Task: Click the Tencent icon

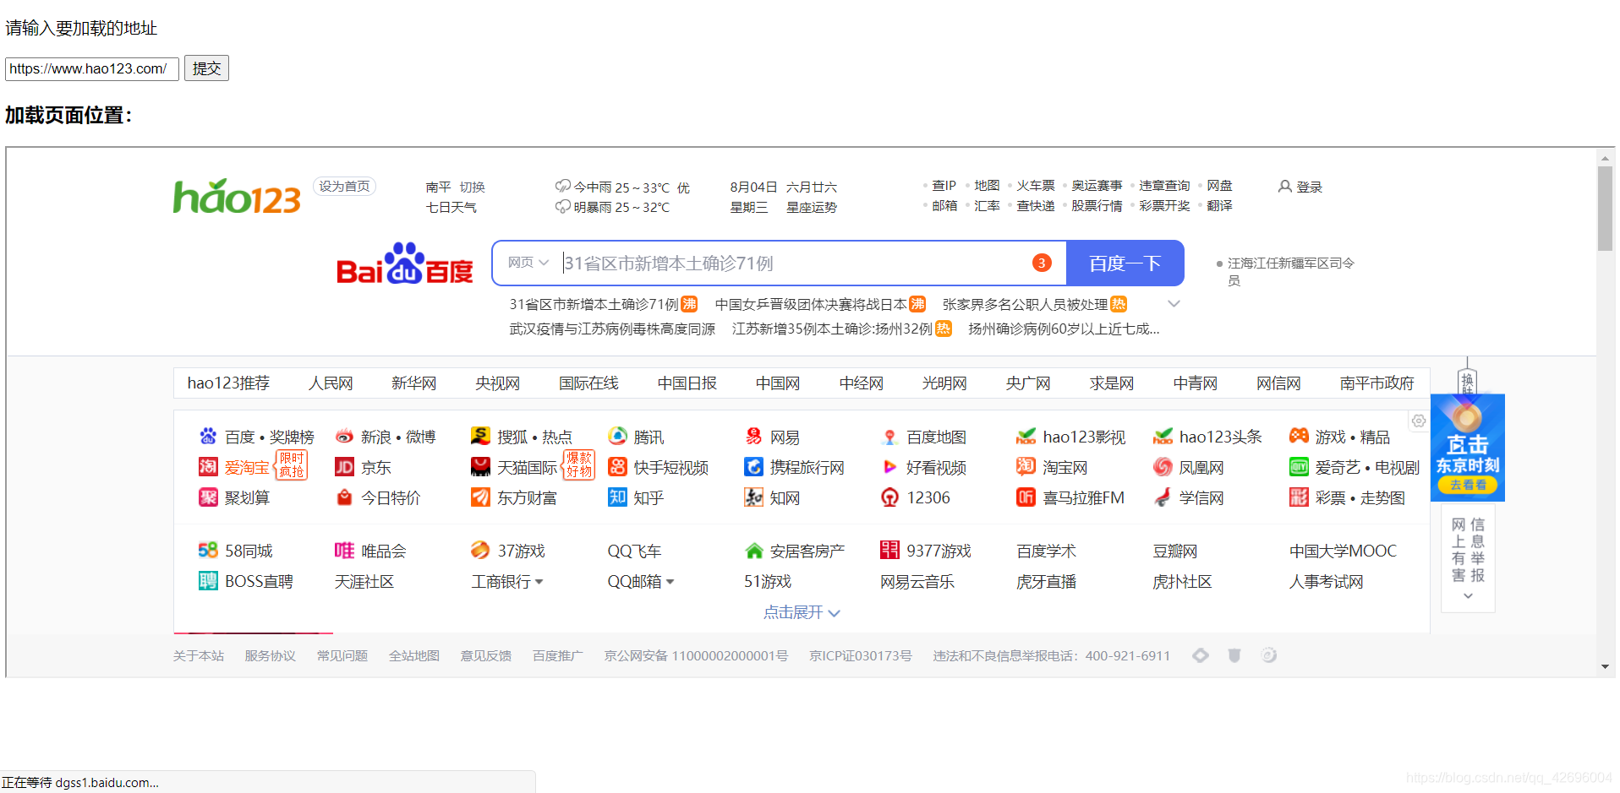Action: 617,437
